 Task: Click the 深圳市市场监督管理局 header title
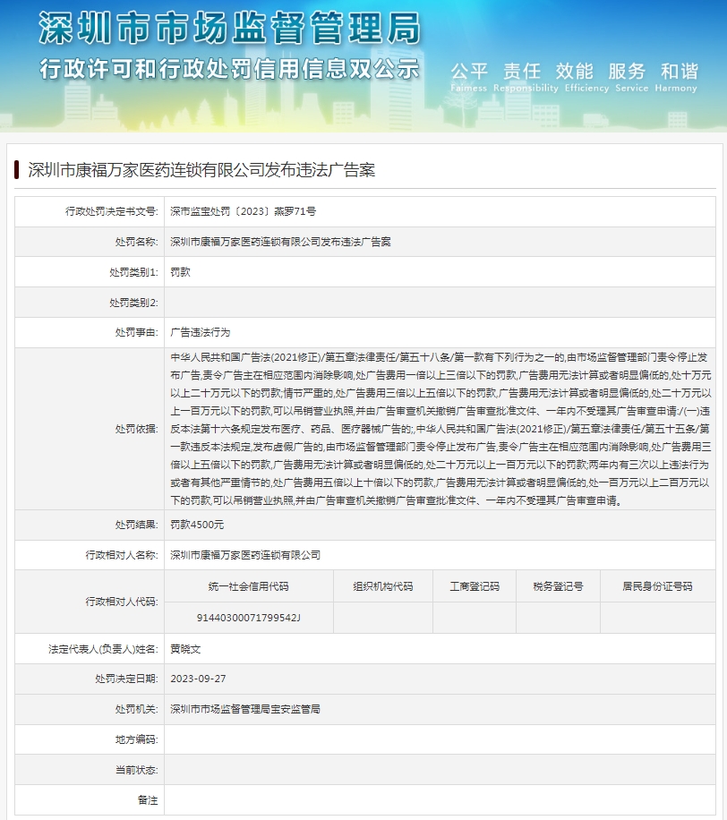pyautogui.click(x=229, y=27)
